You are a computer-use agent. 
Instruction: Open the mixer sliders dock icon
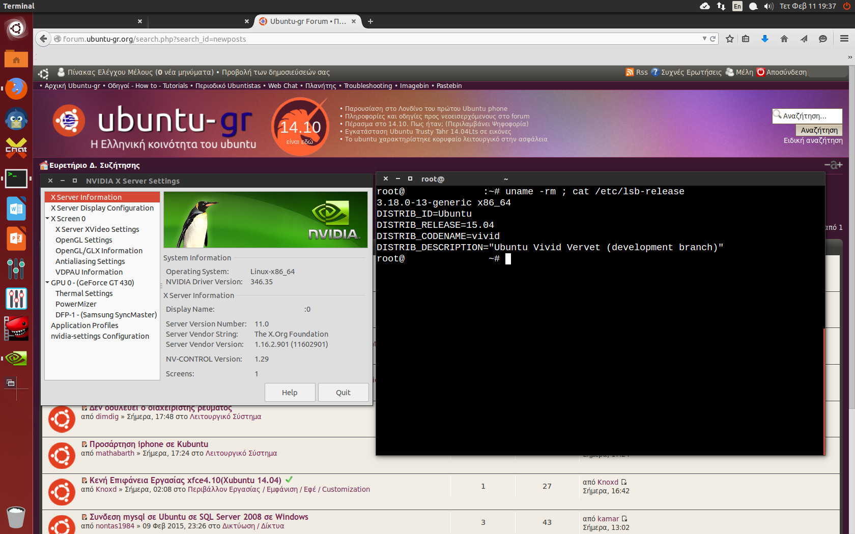[x=16, y=269]
